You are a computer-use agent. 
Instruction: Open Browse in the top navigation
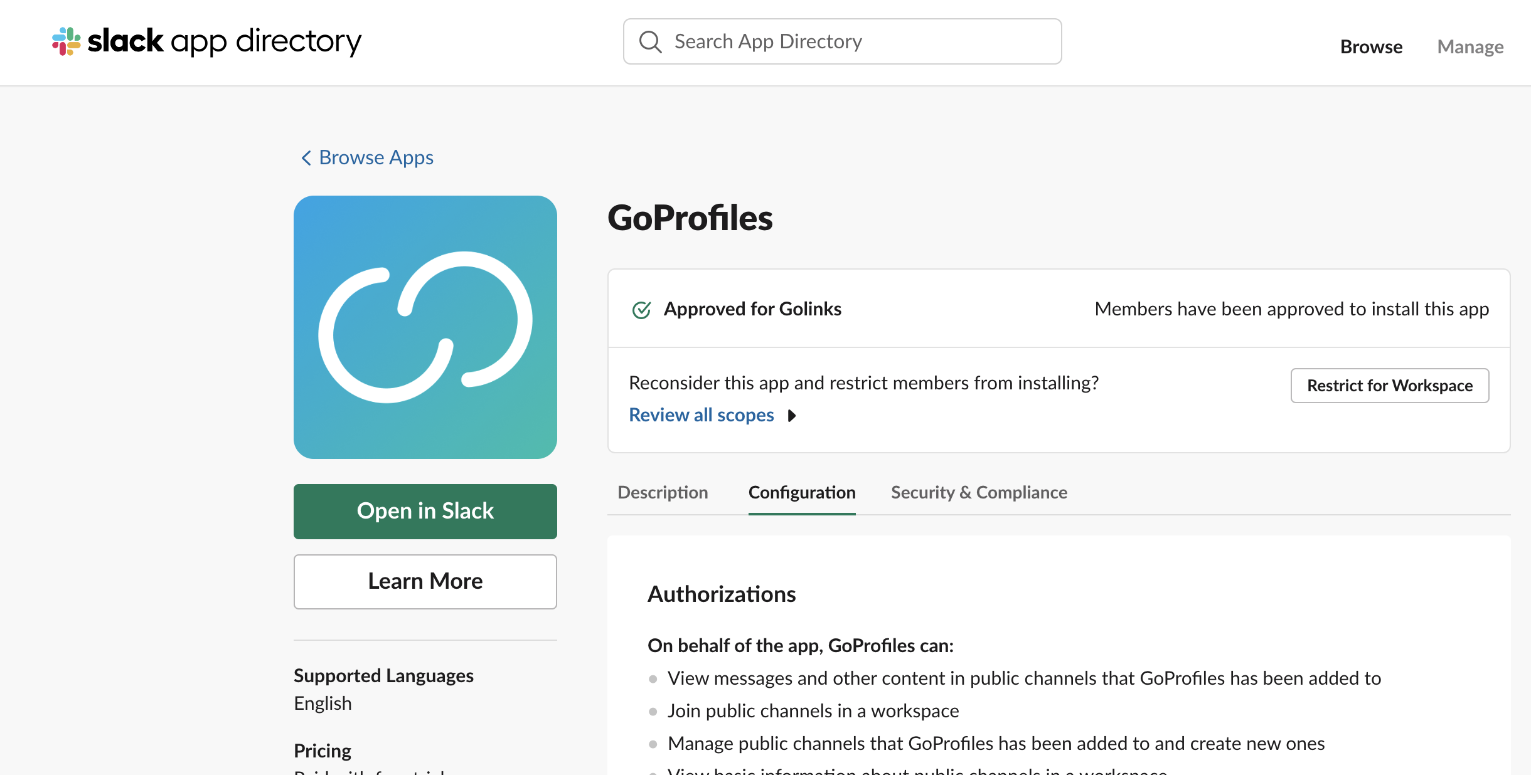point(1371,46)
